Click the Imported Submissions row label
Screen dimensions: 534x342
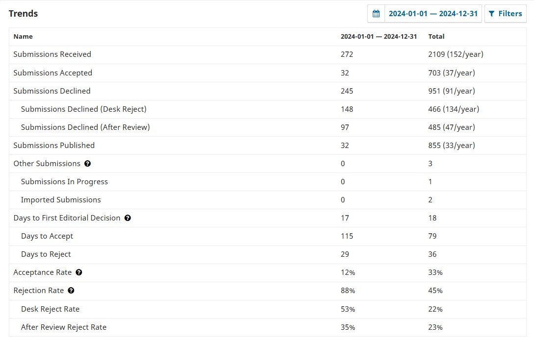pos(61,200)
